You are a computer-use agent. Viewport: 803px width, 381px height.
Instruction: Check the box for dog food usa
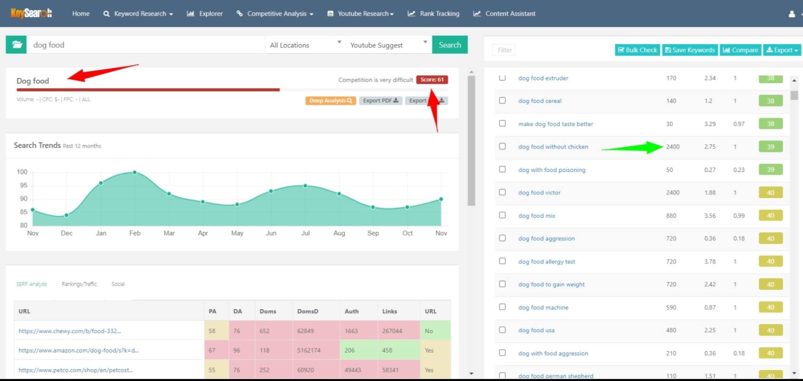click(502, 330)
